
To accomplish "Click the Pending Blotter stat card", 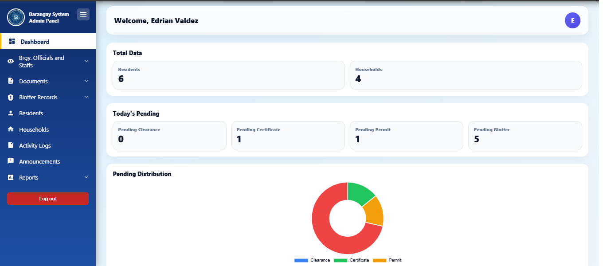I will 525,136.
